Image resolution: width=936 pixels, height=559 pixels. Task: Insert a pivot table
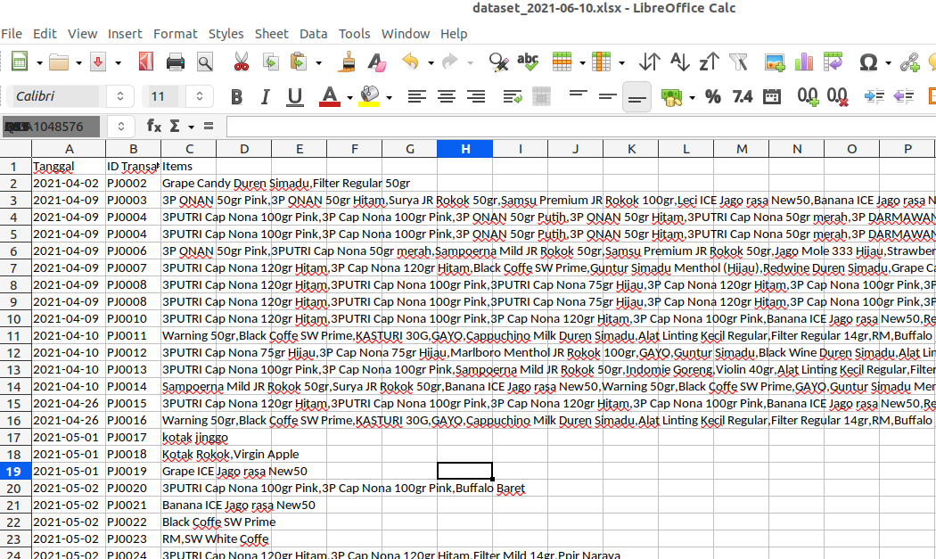(x=833, y=62)
